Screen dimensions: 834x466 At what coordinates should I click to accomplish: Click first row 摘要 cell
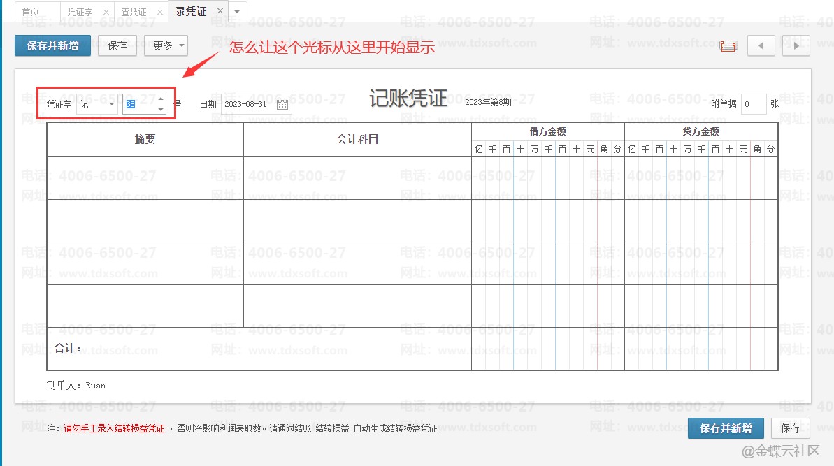point(145,178)
